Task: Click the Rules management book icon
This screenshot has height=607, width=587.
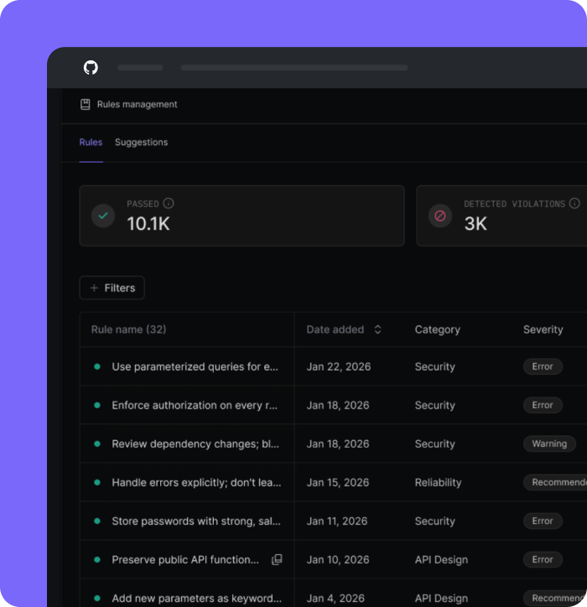Action: pyautogui.click(x=85, y=105)
